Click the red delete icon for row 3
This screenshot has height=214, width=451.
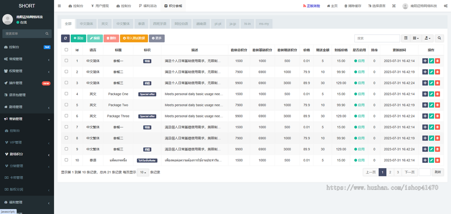437,83
